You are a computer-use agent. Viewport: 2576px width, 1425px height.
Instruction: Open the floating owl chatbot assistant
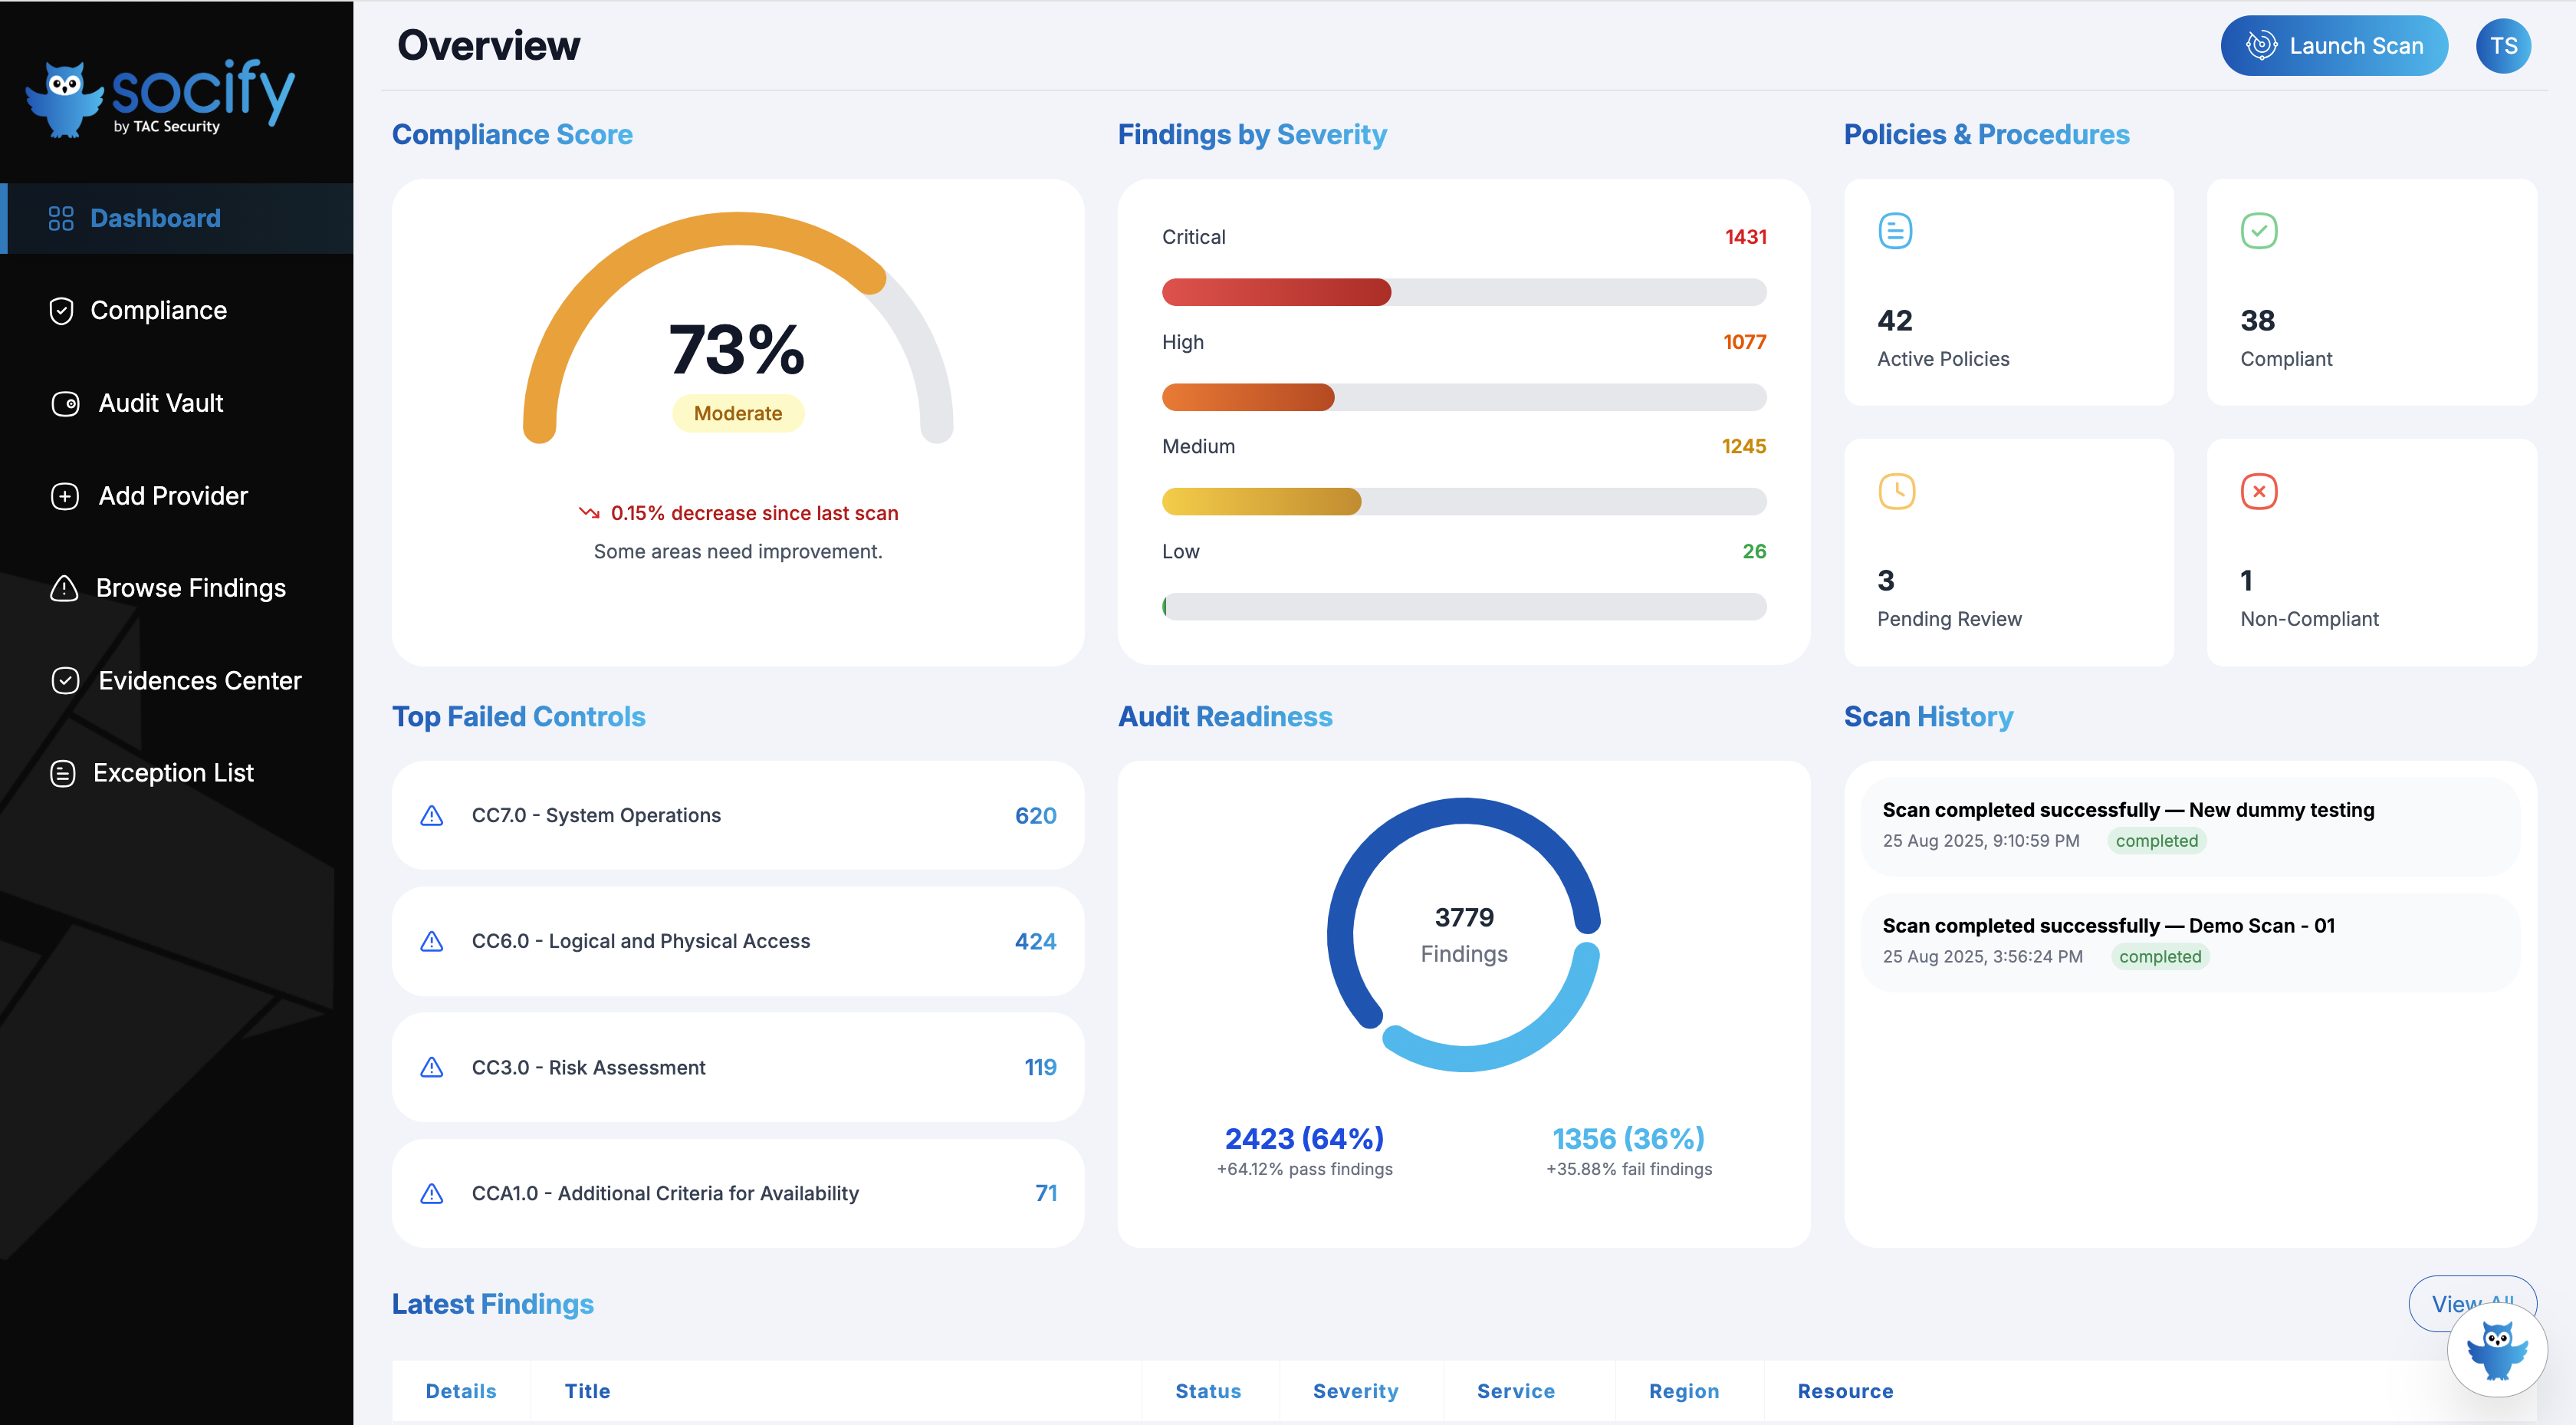pyautogui.click(x=2497, y=1349)
